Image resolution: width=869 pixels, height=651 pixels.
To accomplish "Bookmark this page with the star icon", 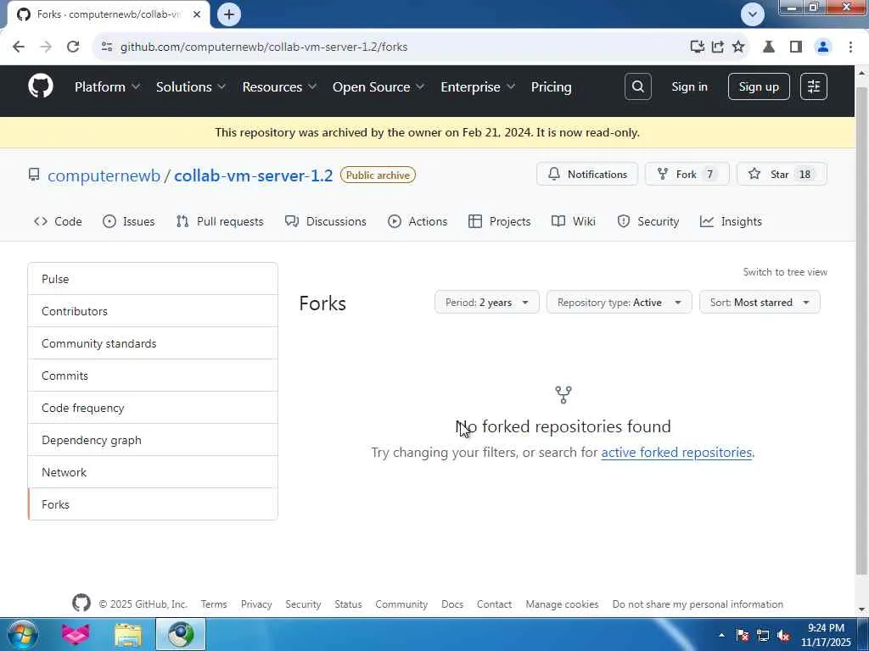I will click(738, 47).
